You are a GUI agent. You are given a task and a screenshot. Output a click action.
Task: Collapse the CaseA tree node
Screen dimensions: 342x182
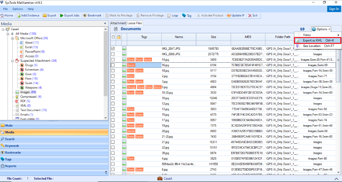pos(3,29)
